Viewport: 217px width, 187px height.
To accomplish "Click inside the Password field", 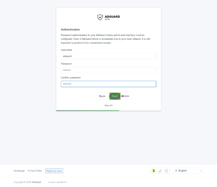I will [x=108, y=70].
